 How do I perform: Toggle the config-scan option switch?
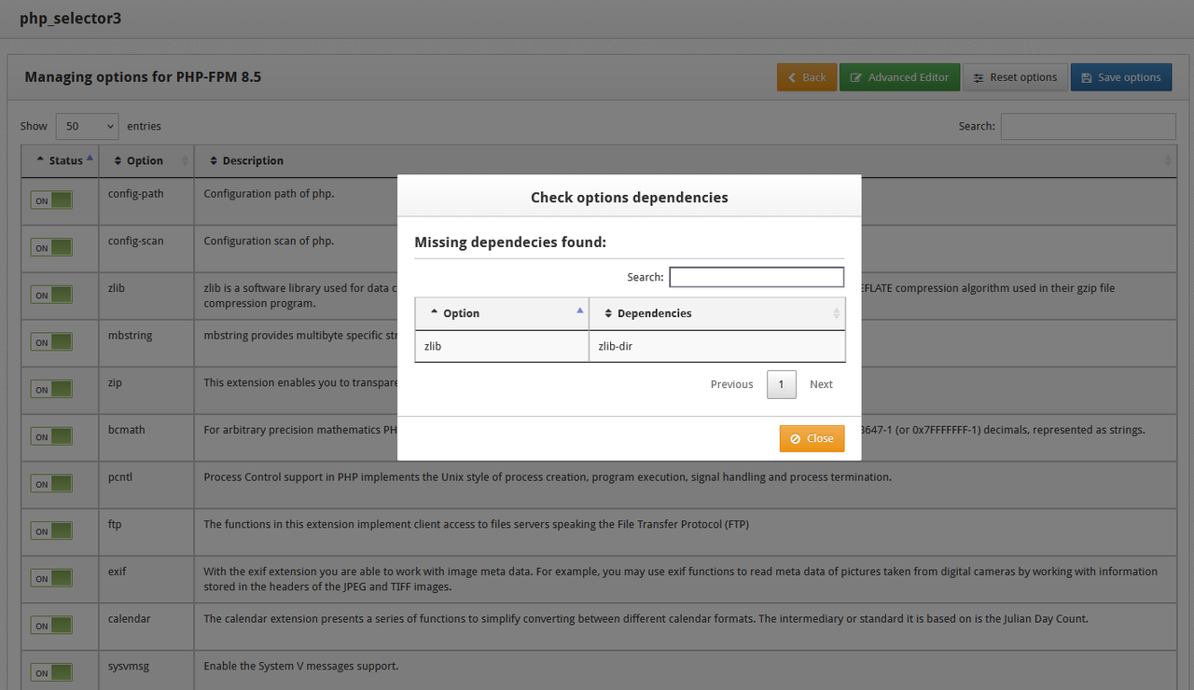tap(51, 247)
